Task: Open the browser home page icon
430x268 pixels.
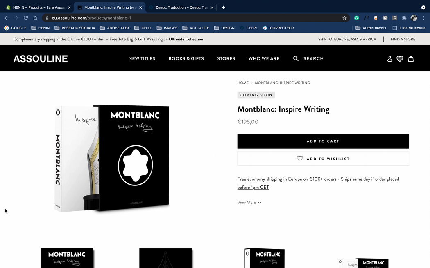Action: 35,18
